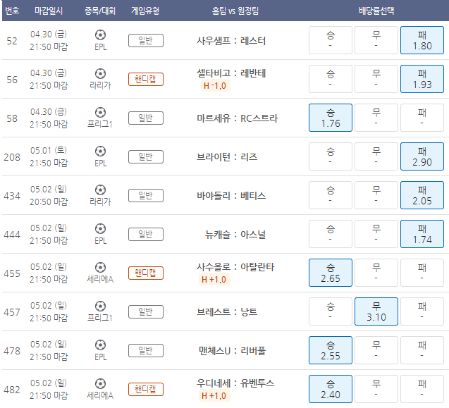Click match number 208
449x408 pixels.
pyautogui.click(x=12, y=157)
